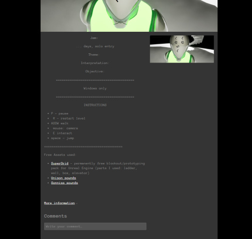Select the 'mouse: camera' instruction
Viewport: 252px width, 239px height.
[65, 128]
